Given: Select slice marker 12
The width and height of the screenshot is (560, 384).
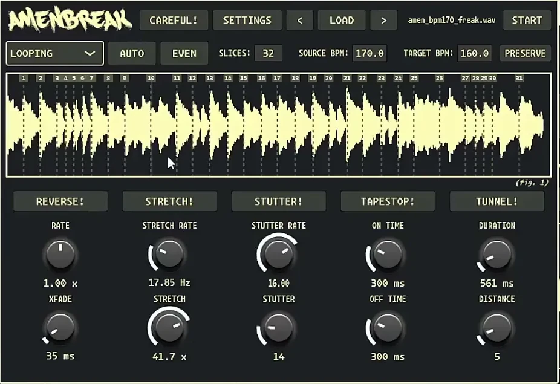Looking at the screenshot, I should pyautogui.click(x=192, y=78).
